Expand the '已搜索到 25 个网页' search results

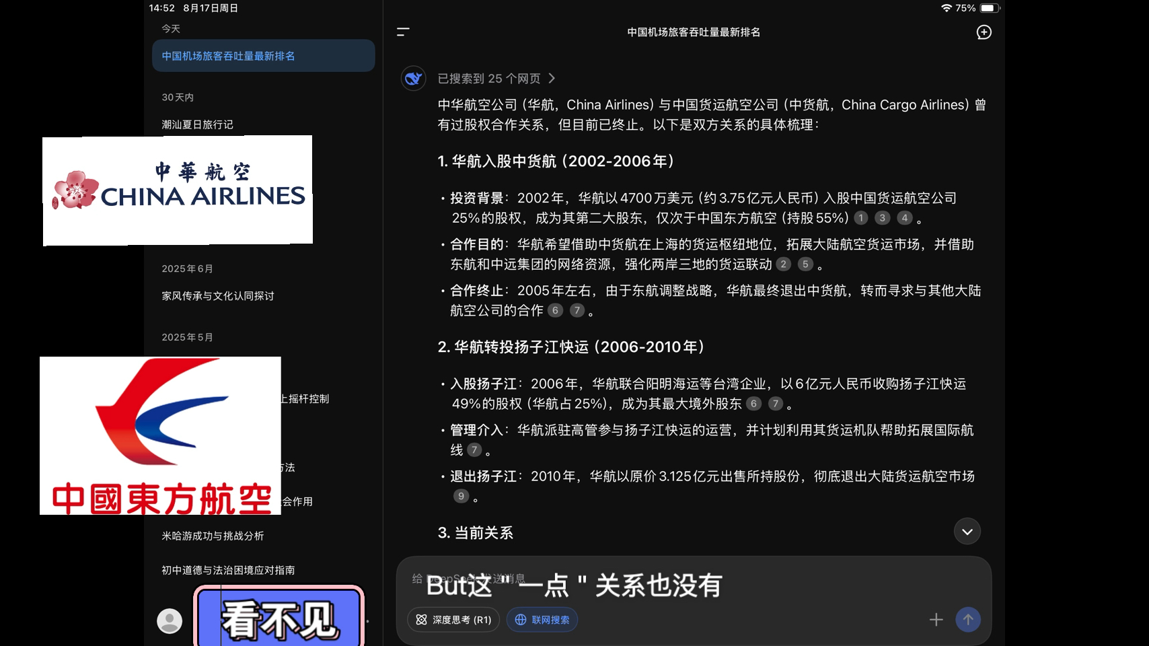(x=496, y=79)
